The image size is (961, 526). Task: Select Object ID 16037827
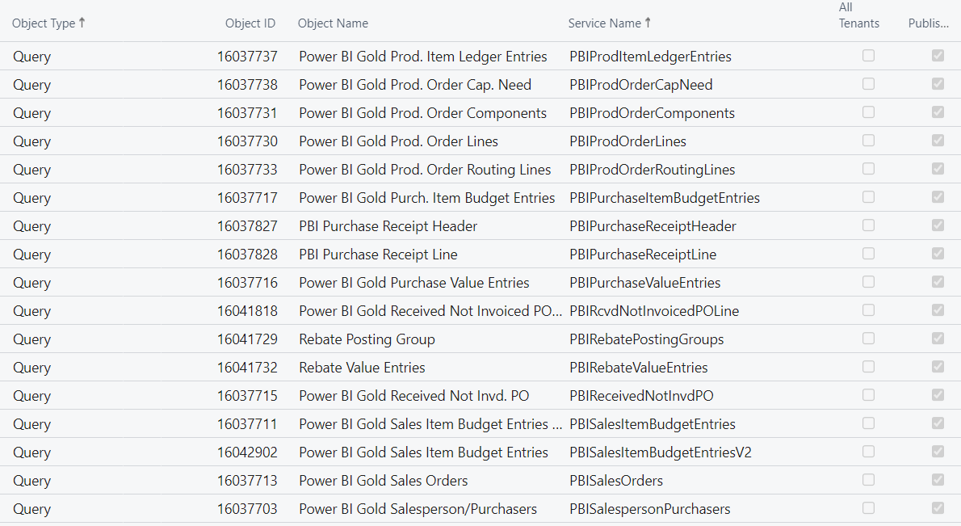[x=247, y=226]
